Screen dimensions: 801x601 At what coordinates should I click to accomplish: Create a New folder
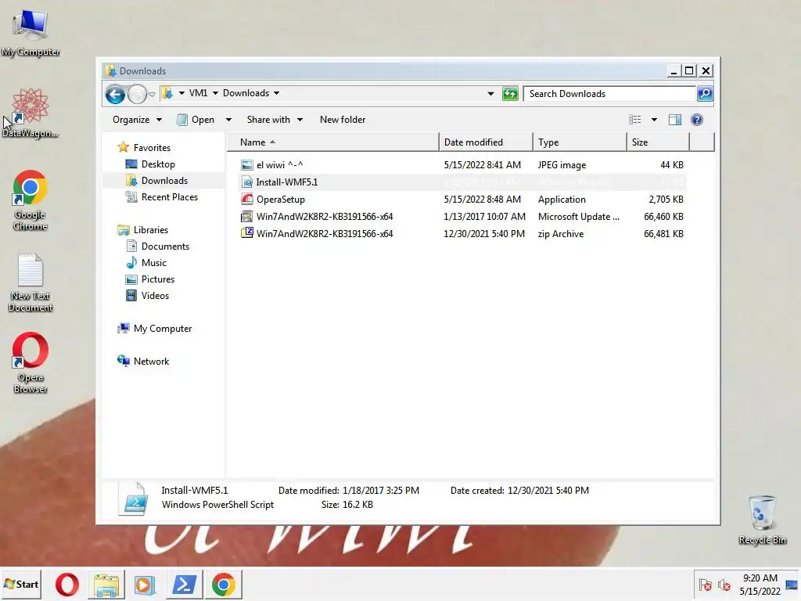[x=343, y=120]
